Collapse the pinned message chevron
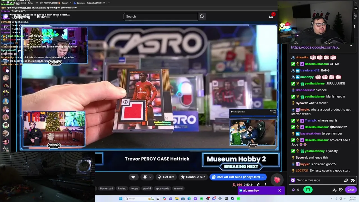 351,46
